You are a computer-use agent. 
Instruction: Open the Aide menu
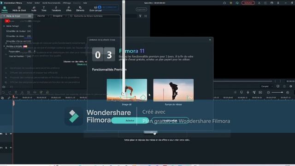[x=85, y=3]
